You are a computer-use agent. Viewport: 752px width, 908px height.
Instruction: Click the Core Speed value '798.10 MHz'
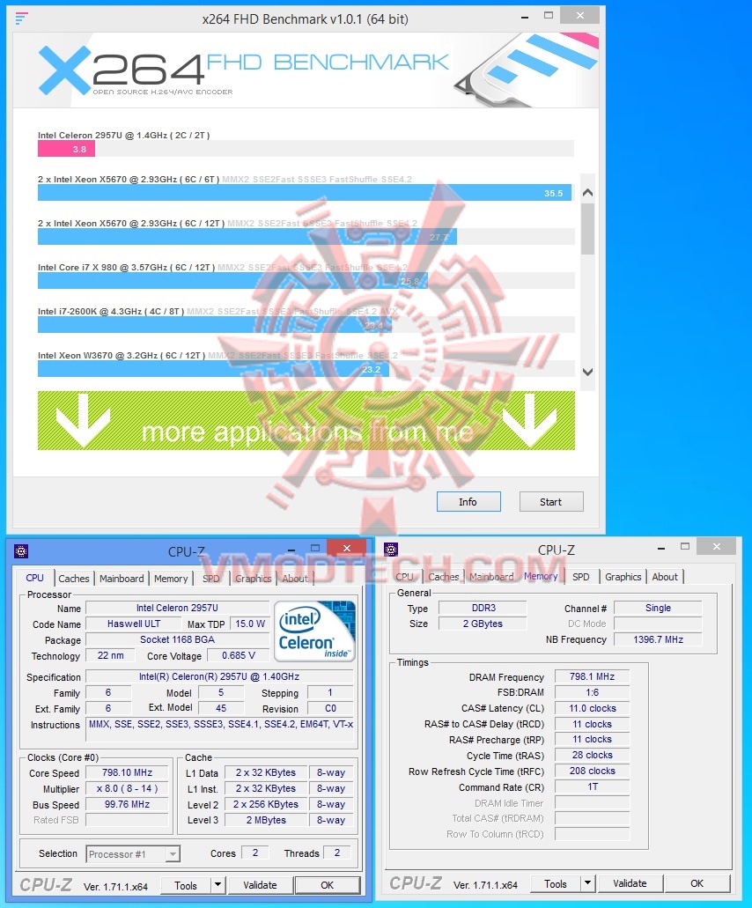coord(127,773)
